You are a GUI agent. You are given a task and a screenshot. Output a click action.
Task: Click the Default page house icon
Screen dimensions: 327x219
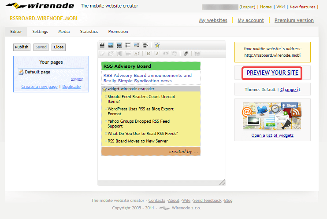tap(21, 72)
